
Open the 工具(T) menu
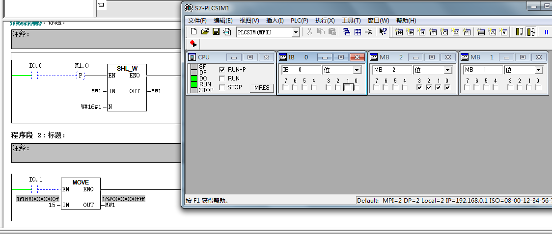[351, 20]
